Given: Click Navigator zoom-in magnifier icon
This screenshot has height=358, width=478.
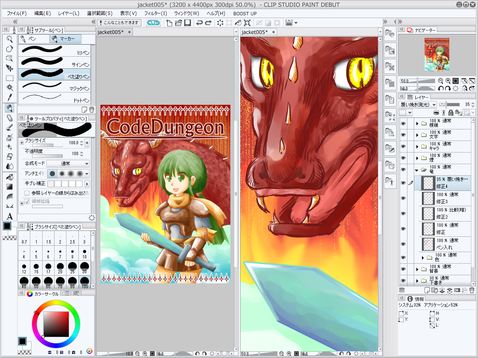Looking at the screenshot, I should pyautogui.click(x=448, y=81).
